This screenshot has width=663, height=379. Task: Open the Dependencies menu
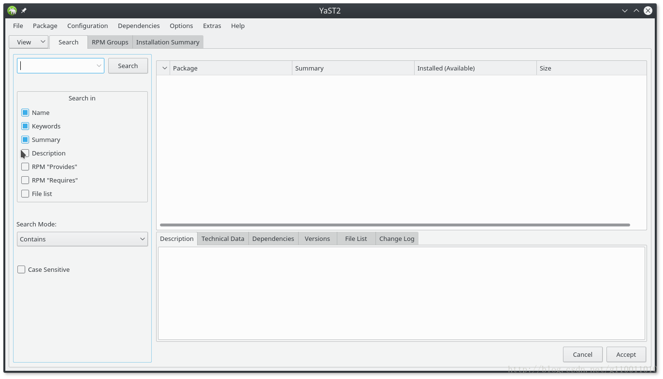tap(139, 26)
